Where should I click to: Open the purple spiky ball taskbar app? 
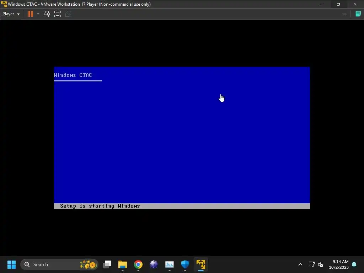point(154,264)
